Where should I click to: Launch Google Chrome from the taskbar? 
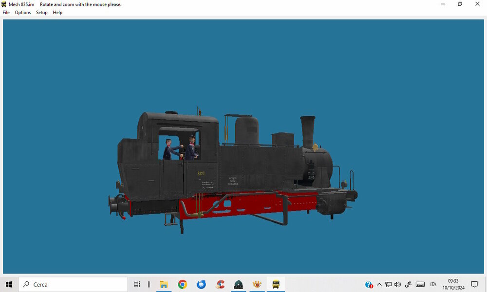point(182,284)
